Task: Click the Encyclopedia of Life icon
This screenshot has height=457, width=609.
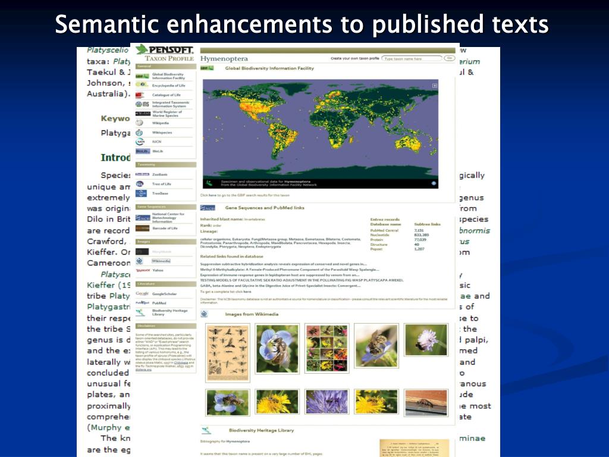Action: [142, 84]
